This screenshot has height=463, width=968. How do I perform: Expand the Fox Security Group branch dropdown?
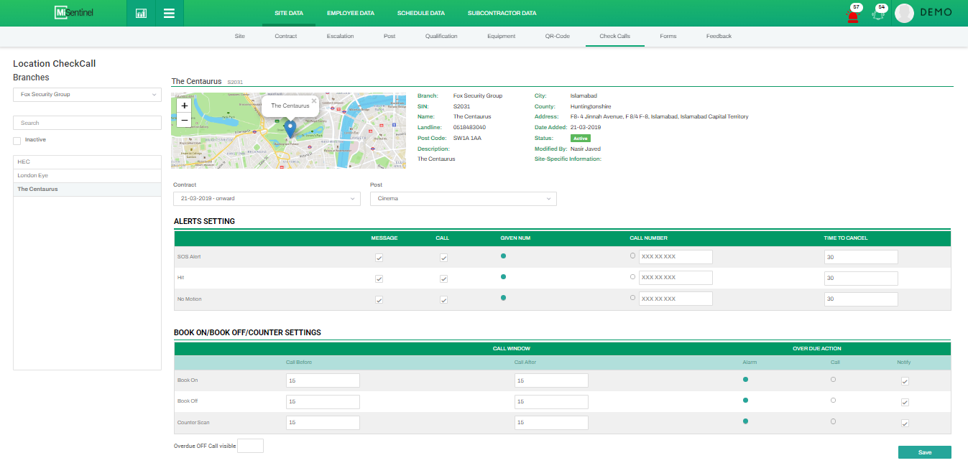(87, 95)
